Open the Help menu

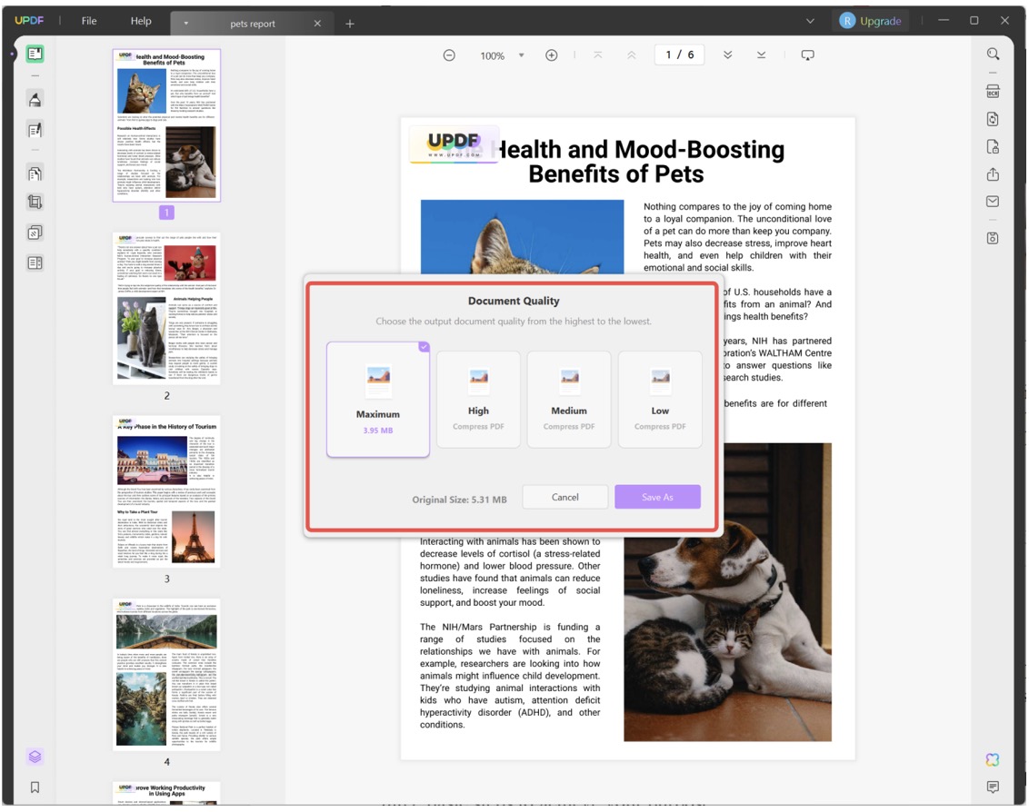[x=141, y=21]
